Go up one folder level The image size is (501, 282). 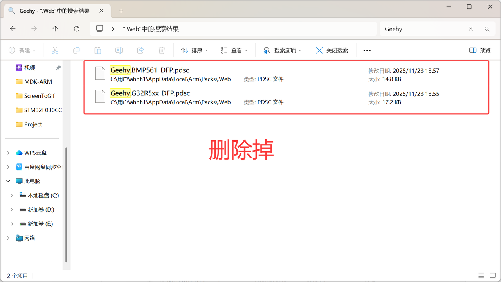pyautogui.click(x=55, y=29)
